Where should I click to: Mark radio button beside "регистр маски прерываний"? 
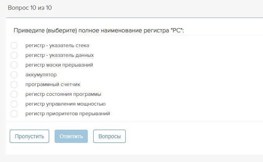[x=14, y=65]
